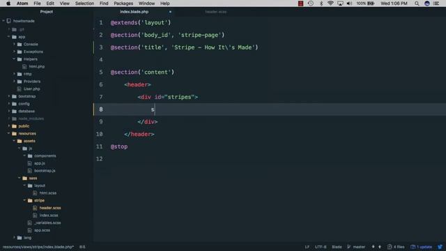Switch to the header.scss tab
Screen dimensions: 446x251
216,12
